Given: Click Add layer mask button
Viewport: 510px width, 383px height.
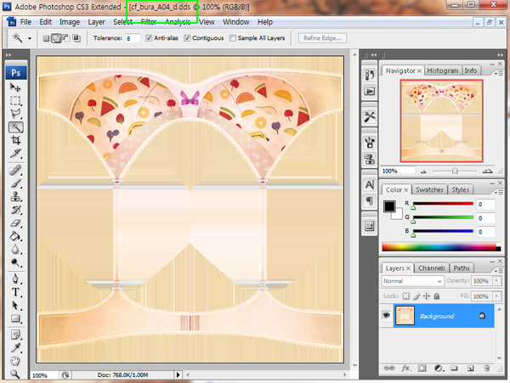Looking at the screenshot, I should 422,368.
